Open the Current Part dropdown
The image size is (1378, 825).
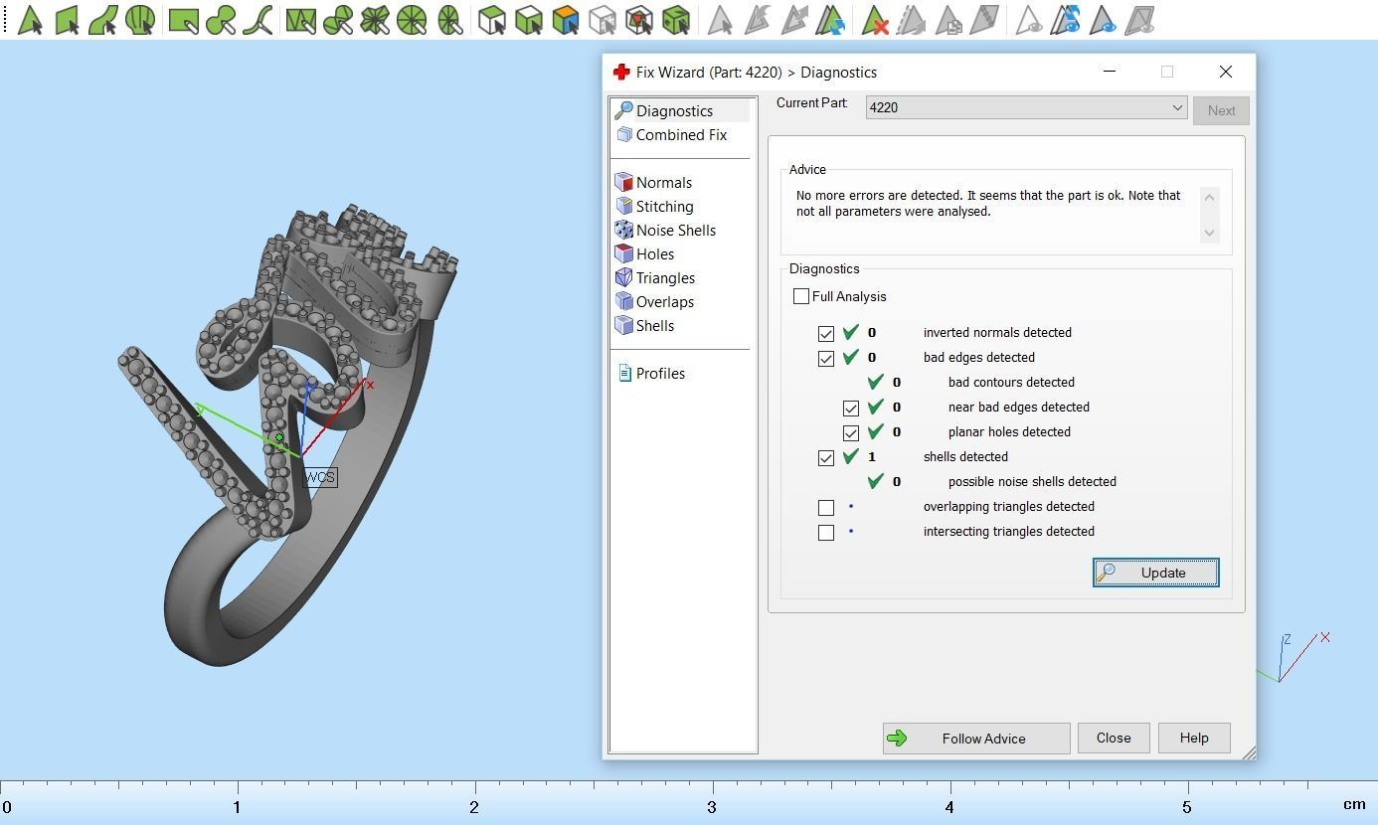point(1026,107)
